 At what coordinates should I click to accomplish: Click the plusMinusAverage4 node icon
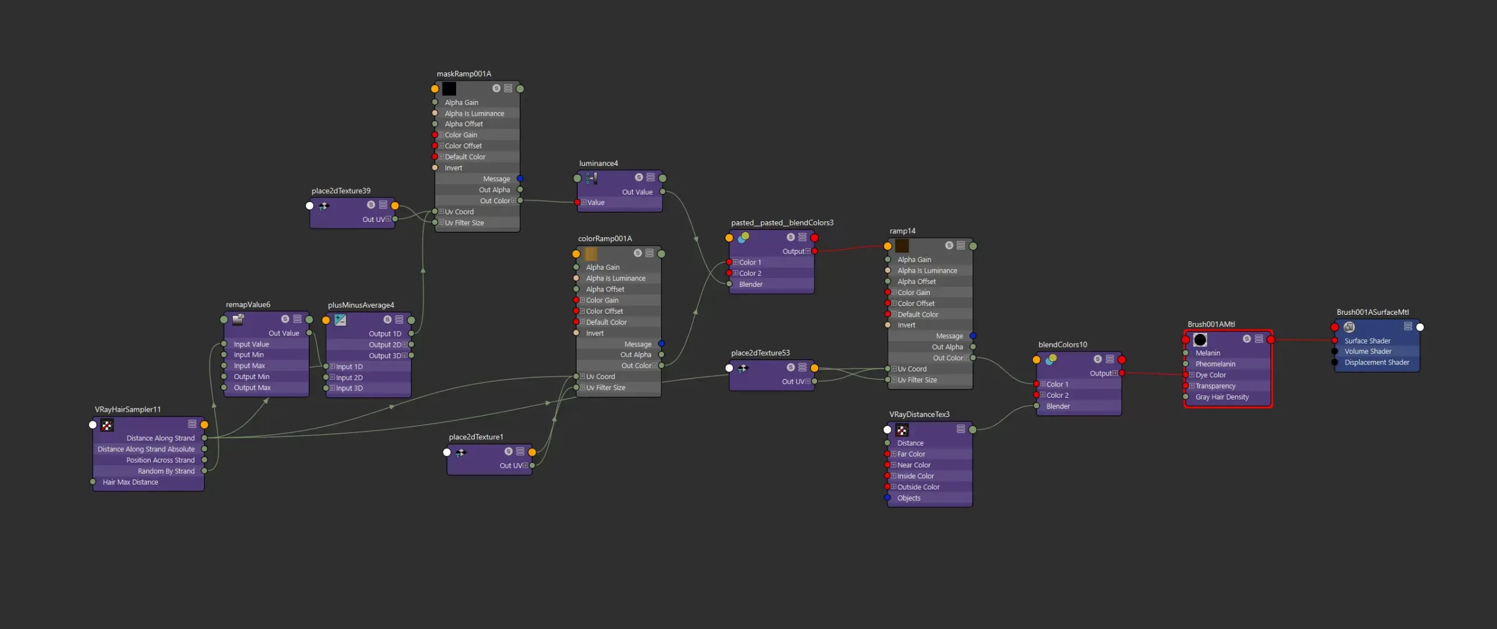pos(340,320)
